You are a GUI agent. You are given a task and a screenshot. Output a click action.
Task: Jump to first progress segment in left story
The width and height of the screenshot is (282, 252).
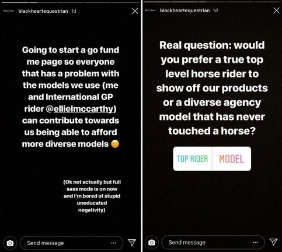coord(15,2)
